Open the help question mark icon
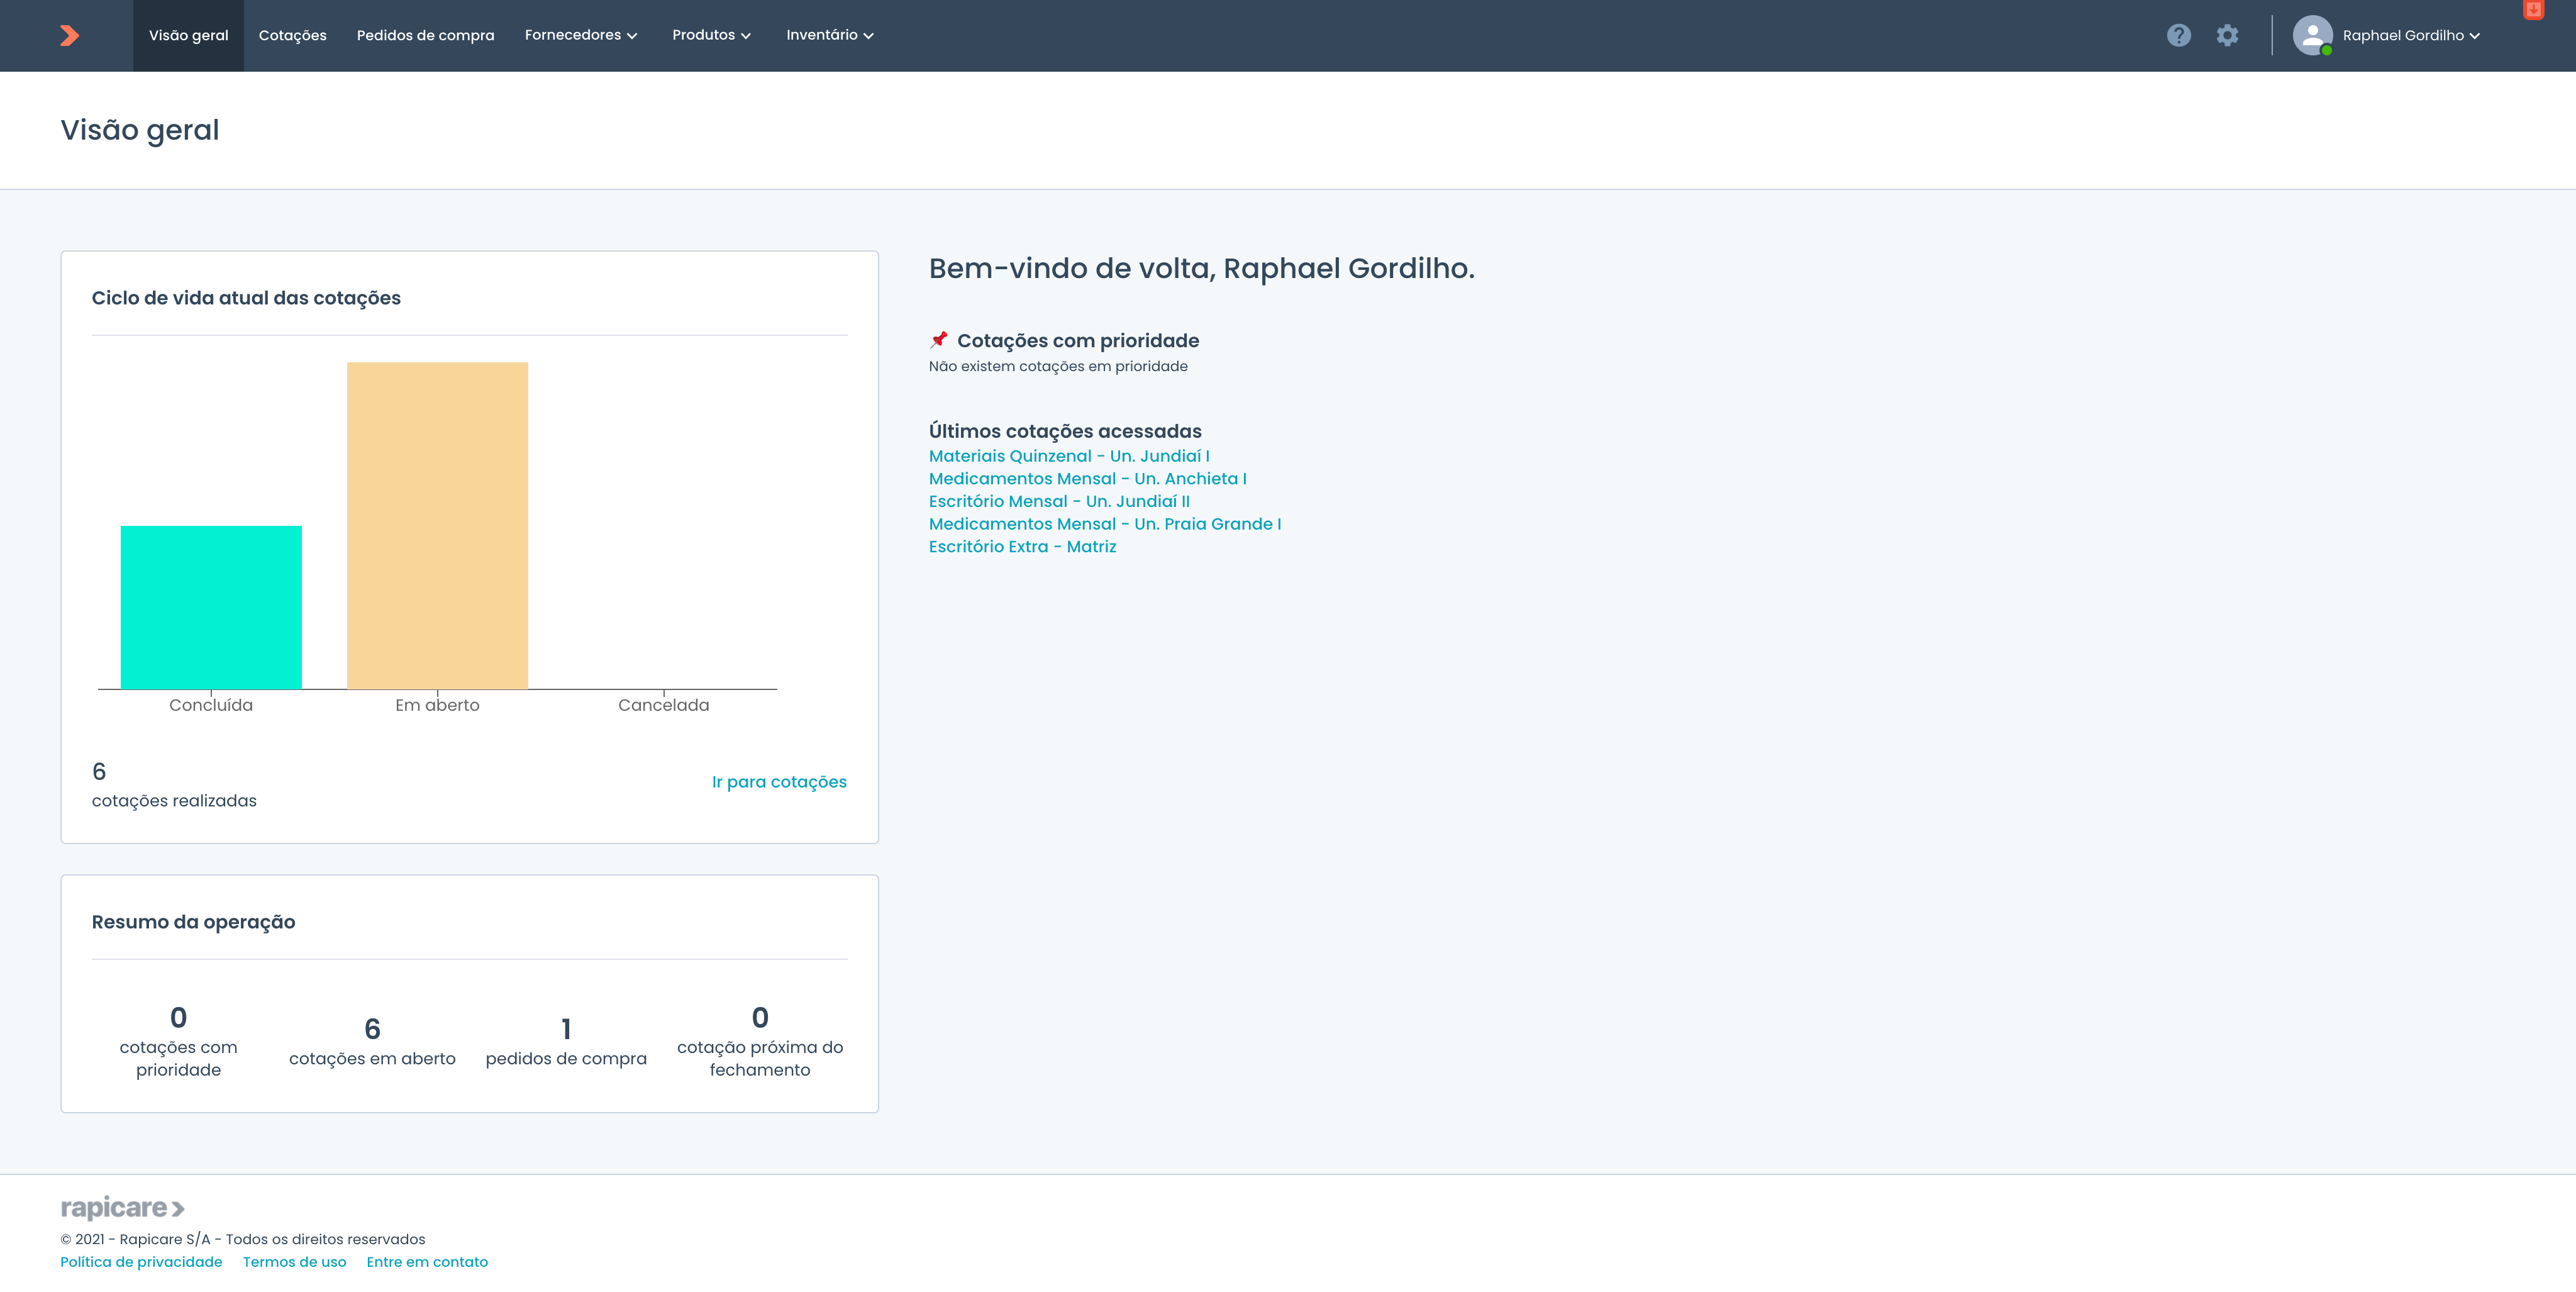Viewport: 2576px width, 1292px height. [2178, 36]
